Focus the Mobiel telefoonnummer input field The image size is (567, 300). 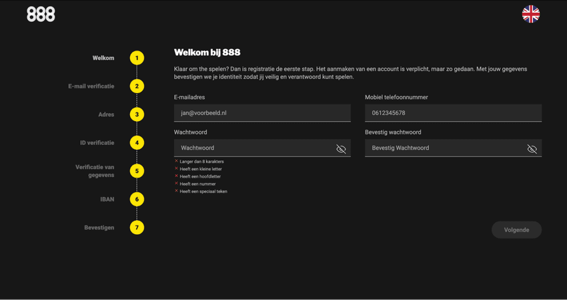[x=453, y=113]
